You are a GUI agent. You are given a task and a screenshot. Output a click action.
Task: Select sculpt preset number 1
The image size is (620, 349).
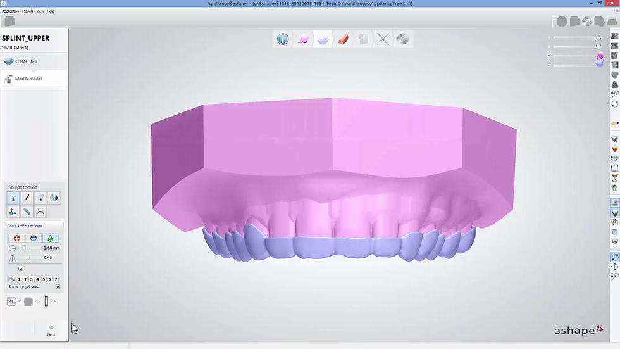point(19,279)
